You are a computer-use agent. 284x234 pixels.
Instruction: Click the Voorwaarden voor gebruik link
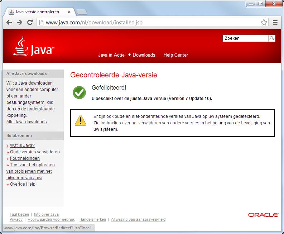pos(51,219)
